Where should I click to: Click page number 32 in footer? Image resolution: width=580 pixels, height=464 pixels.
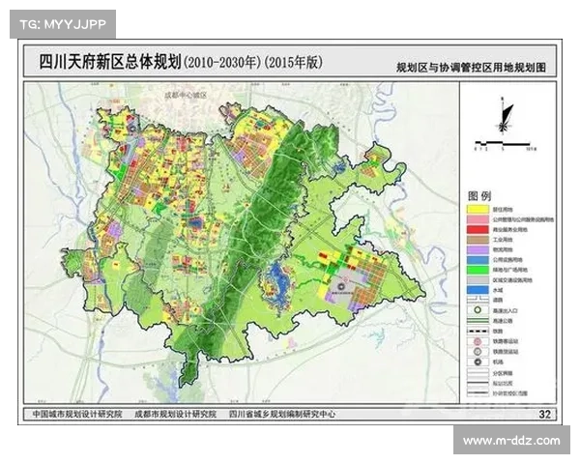click(543, 414)
